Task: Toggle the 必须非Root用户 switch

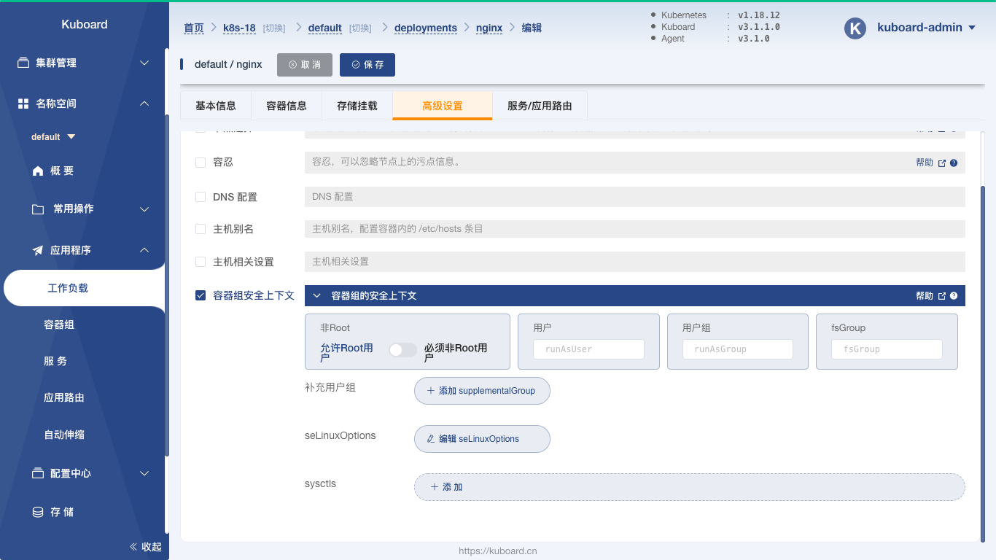Action: click(x=402, y=350)
